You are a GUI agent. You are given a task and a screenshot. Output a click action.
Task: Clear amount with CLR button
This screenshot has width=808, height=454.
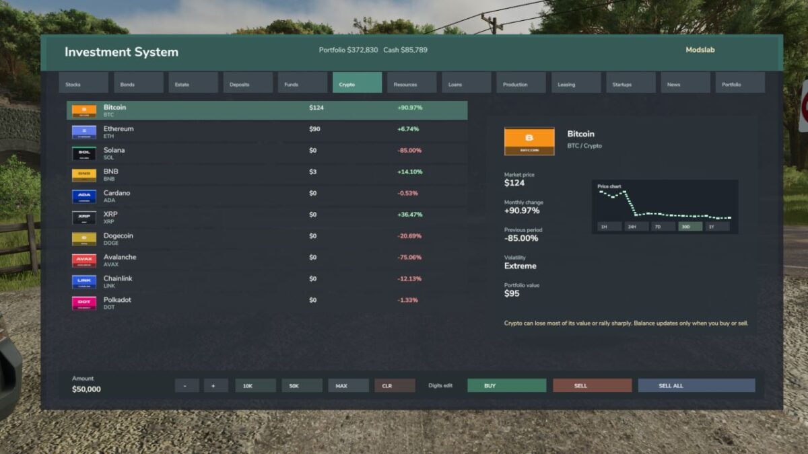pos(395,385)
